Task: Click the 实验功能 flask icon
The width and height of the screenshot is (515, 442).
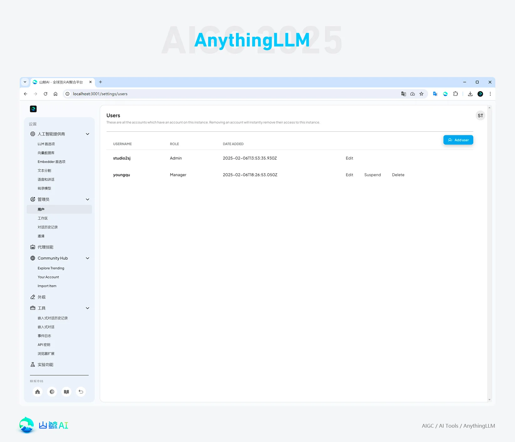Action: click(33, 364)
